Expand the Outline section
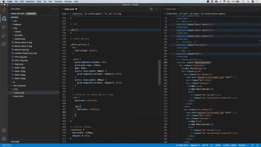261x147 pixels. tap(15, 142)
